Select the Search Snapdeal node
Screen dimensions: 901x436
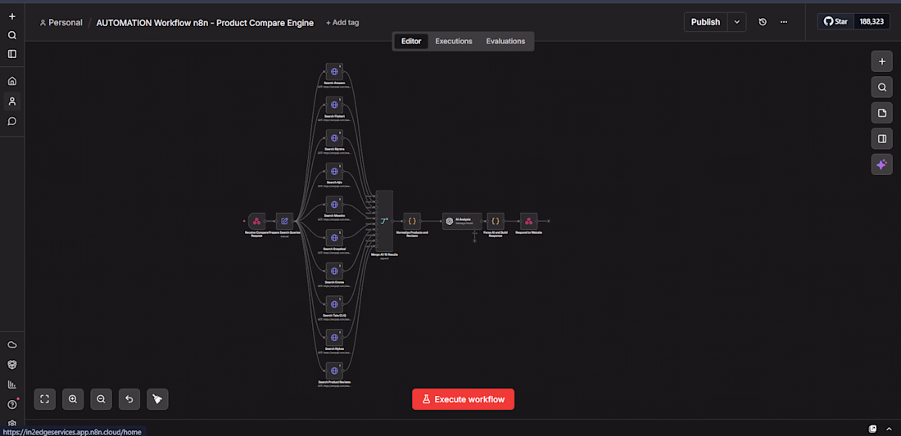click(x=334, y=238)
